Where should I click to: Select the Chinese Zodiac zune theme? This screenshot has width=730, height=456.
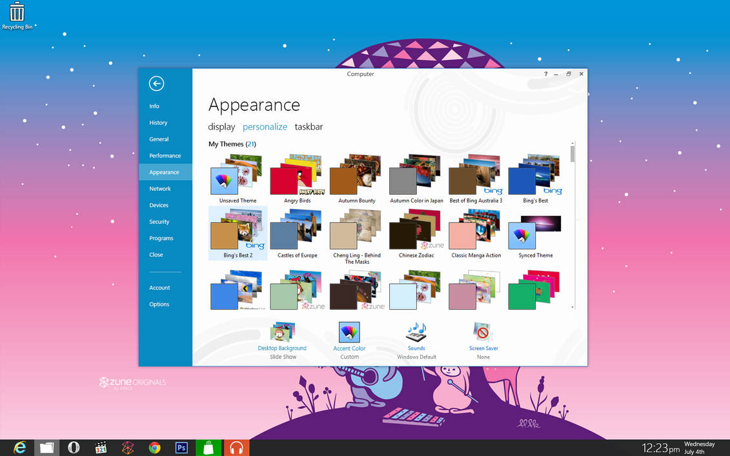pyautogui.click(x=416, y=230)
